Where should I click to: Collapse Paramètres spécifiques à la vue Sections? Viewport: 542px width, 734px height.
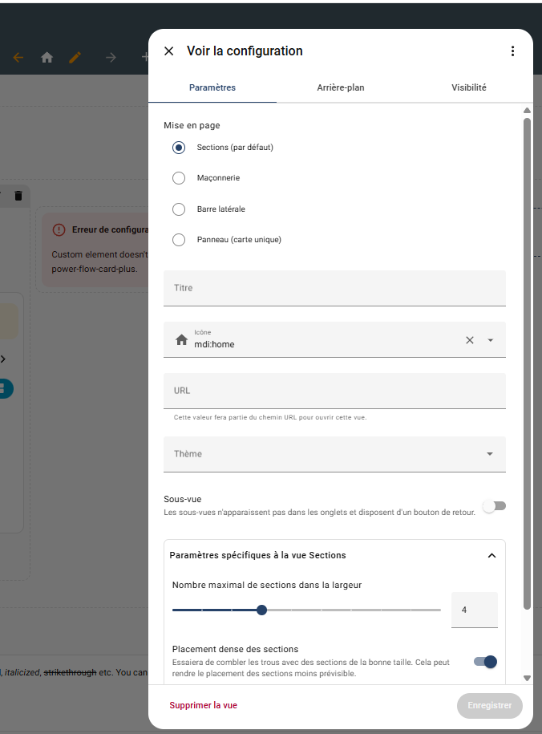pyautogui.click(x=491, y=555)
